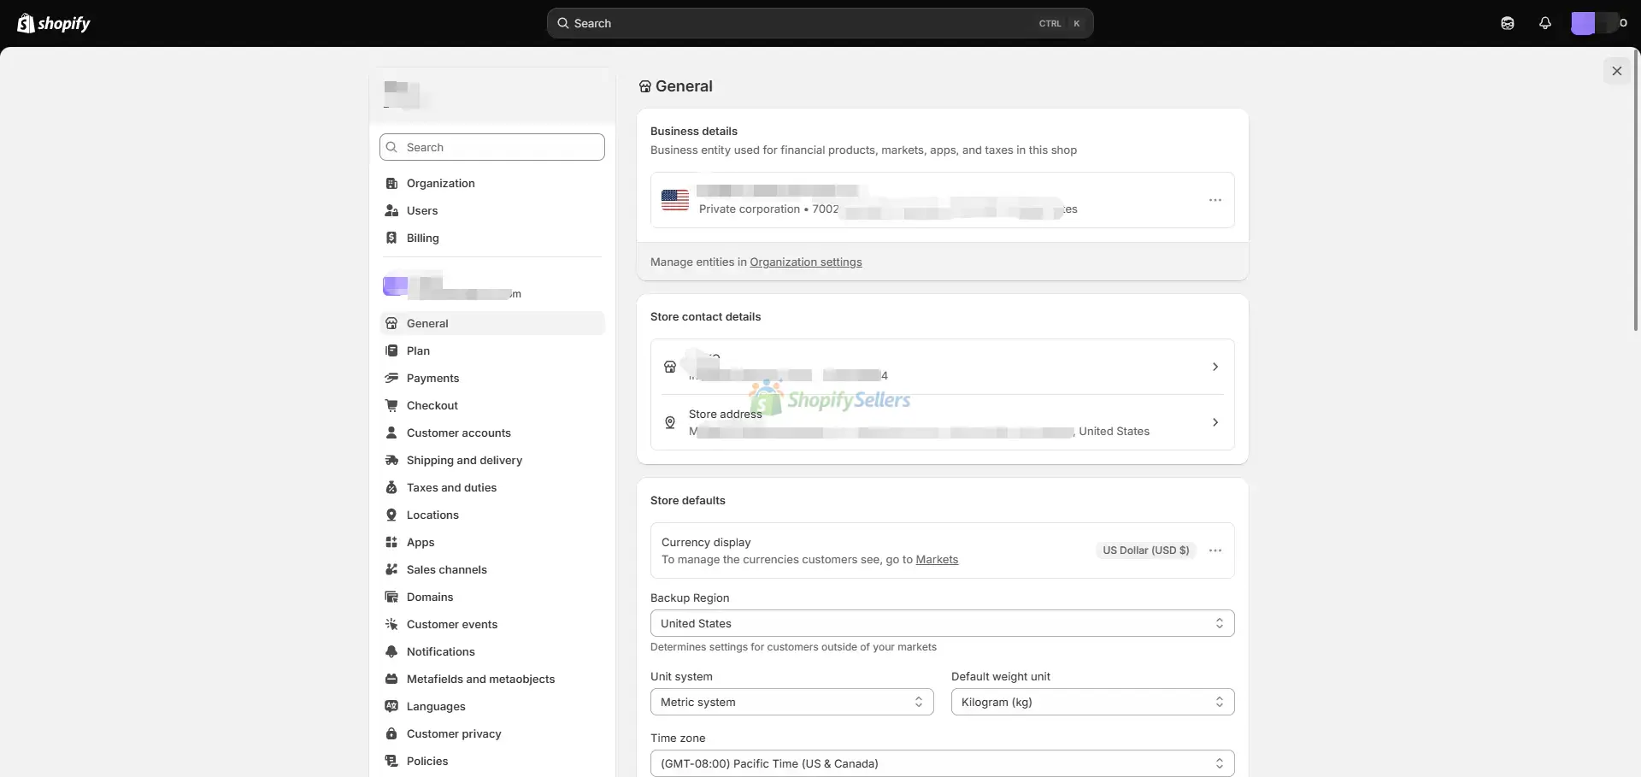Open Billing settings

492,238
